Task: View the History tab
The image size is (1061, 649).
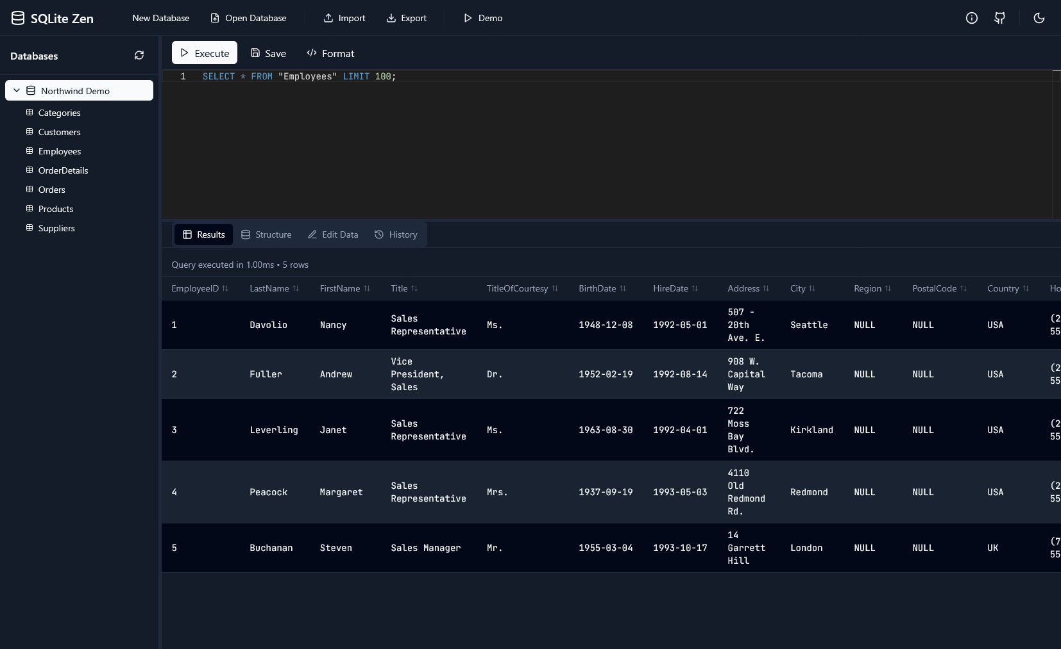Action: coord(396,234)
